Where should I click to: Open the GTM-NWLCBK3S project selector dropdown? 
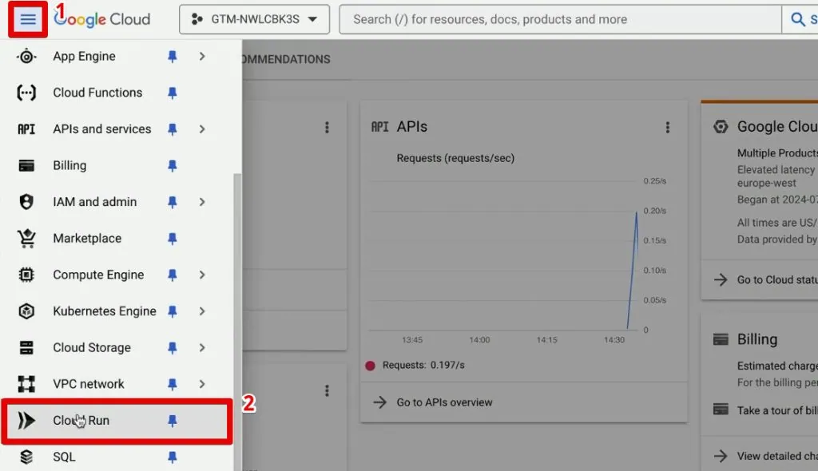point(254,19)
